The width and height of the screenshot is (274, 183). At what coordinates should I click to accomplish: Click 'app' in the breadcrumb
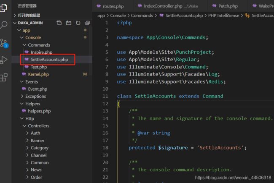point(101,16)
